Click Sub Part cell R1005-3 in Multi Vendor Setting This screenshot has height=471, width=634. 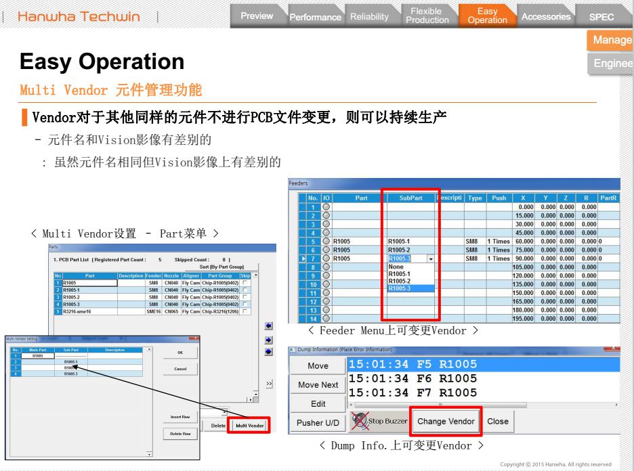pos(70,374)
